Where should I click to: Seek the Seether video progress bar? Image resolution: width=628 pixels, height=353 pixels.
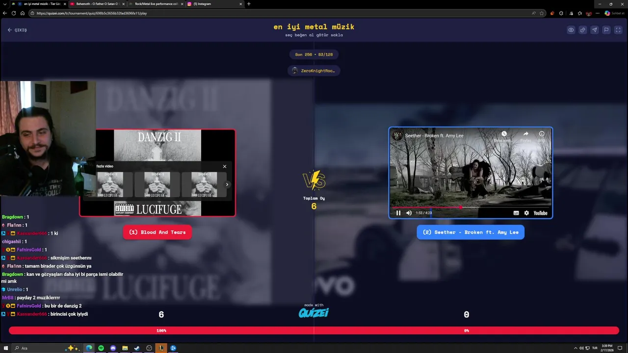[471, 207]
